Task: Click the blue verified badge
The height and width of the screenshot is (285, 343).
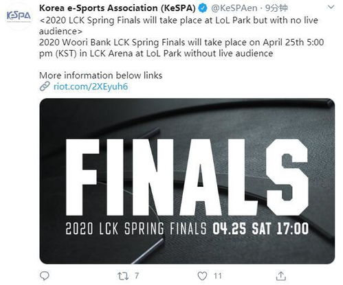Action: click(203, 8)
